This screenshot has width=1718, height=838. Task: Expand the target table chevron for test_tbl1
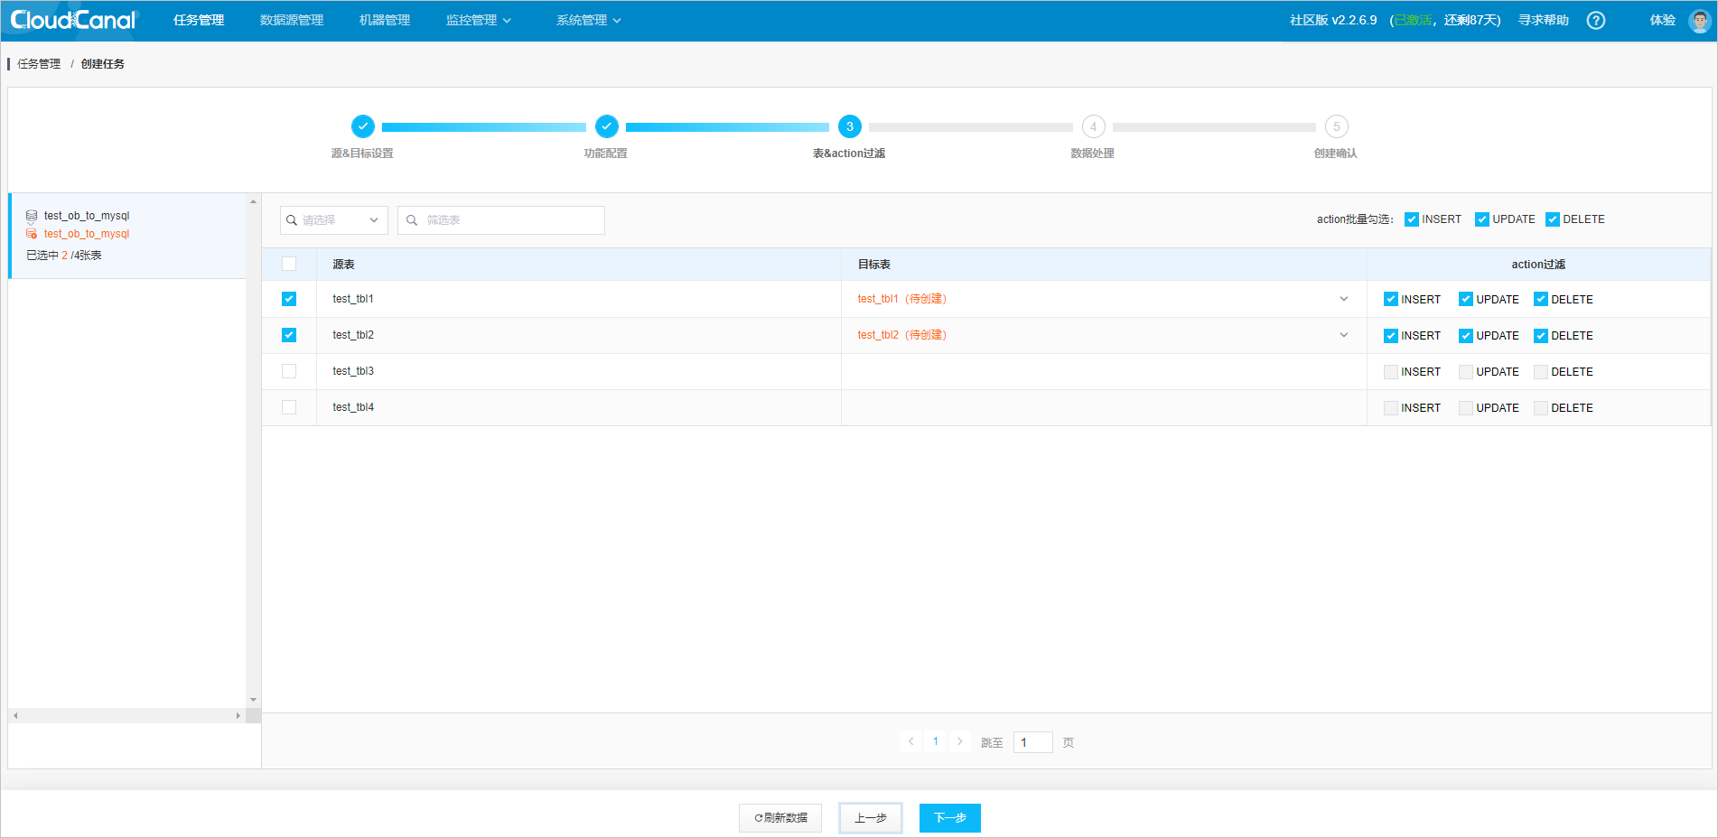[1344, 298]
